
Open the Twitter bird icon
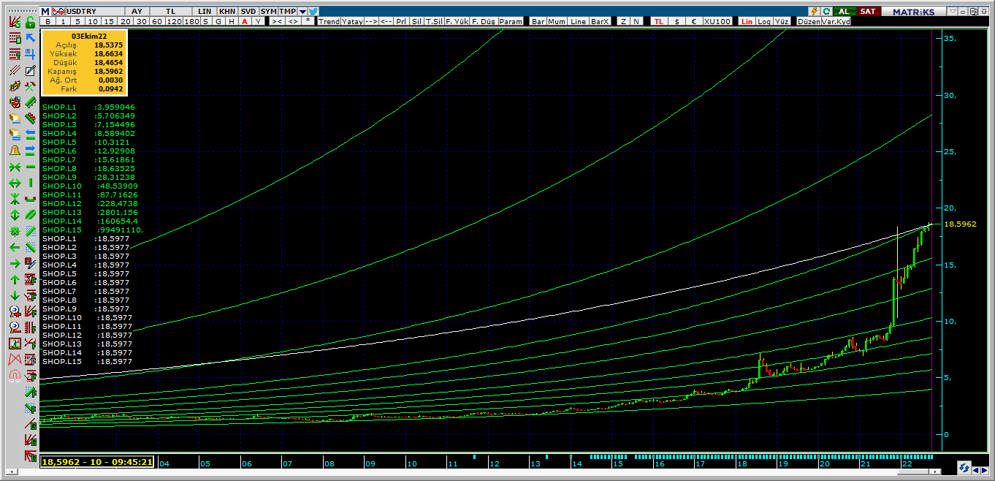313,12
